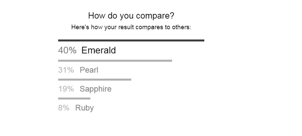Select the dark Emerald progress bar

131,40
